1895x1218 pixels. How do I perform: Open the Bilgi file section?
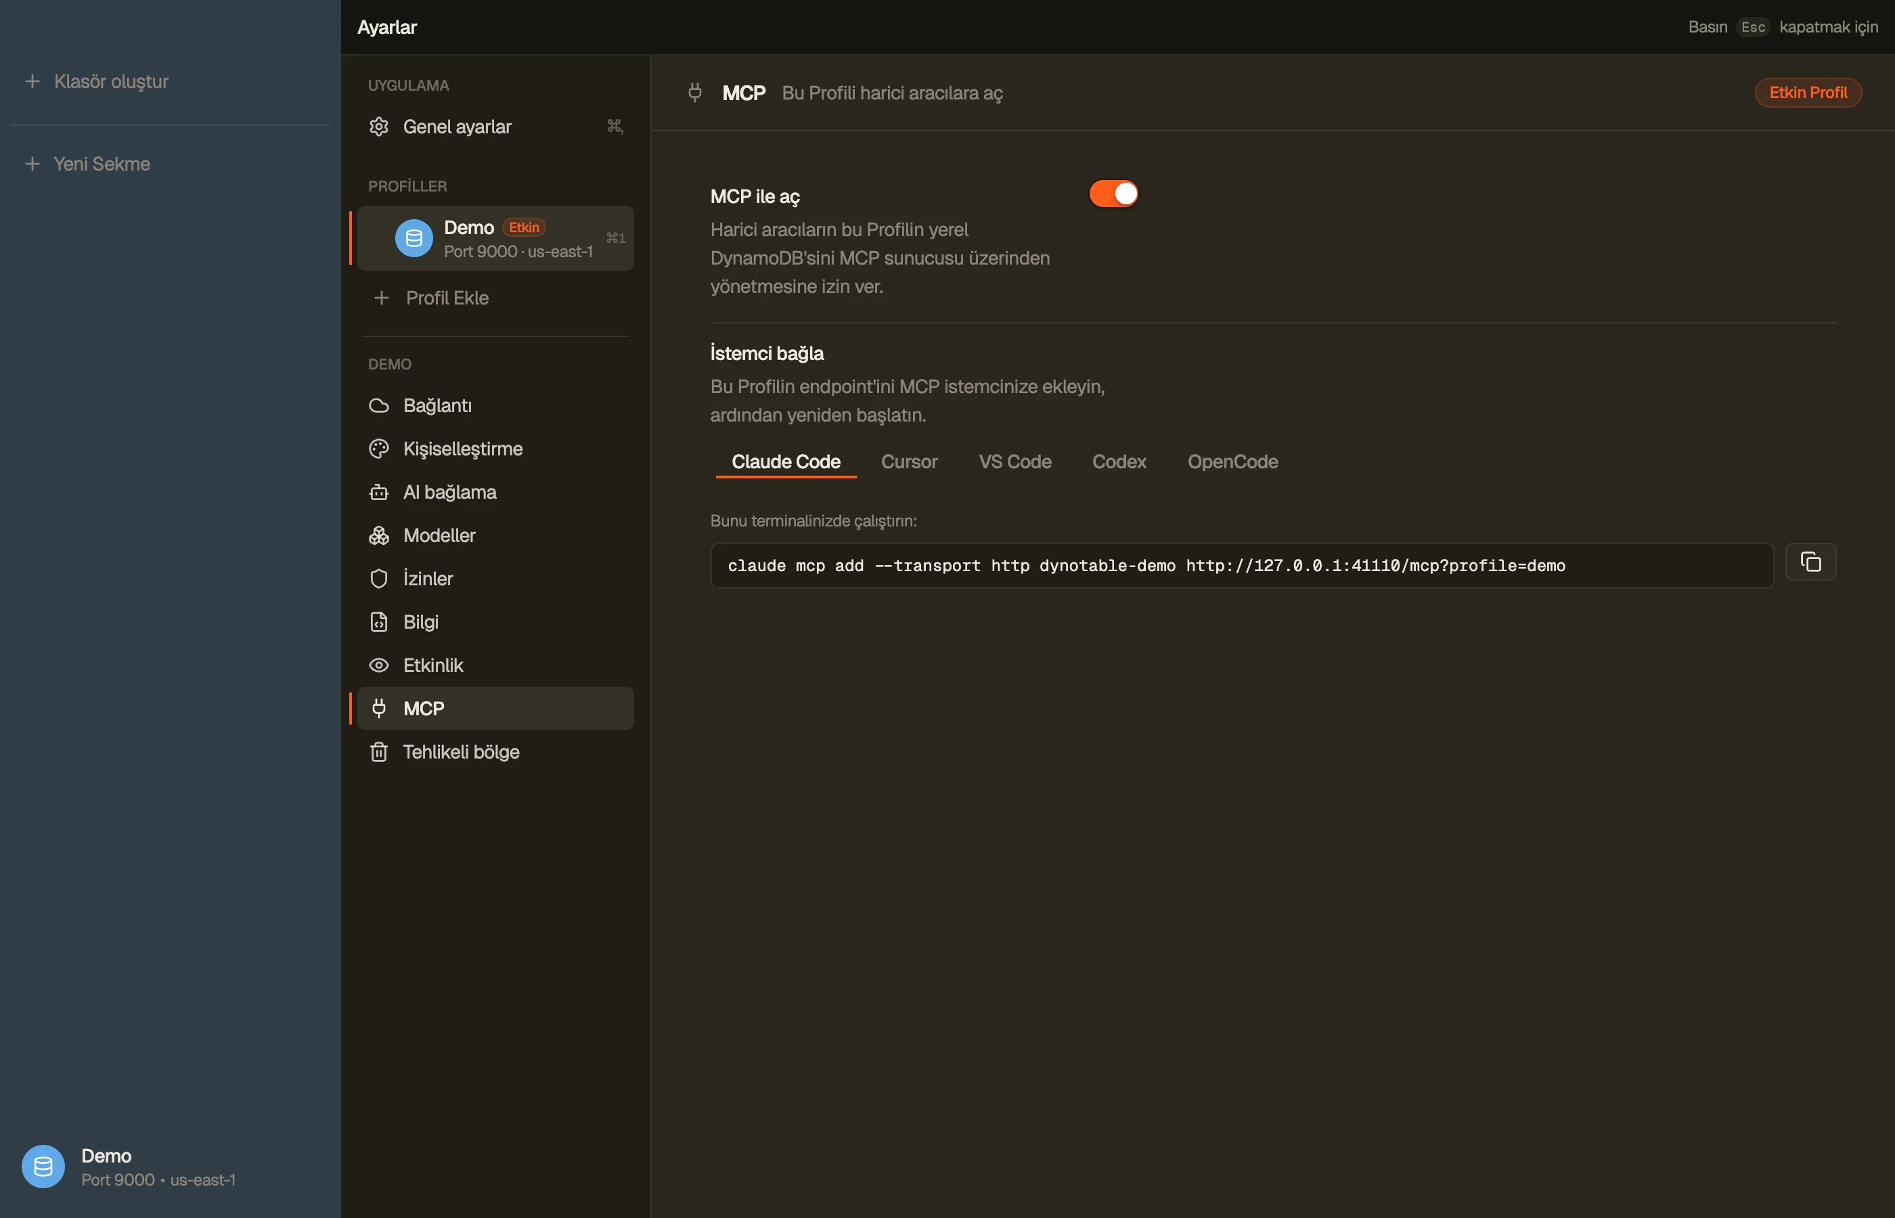[x=495, y=623]
